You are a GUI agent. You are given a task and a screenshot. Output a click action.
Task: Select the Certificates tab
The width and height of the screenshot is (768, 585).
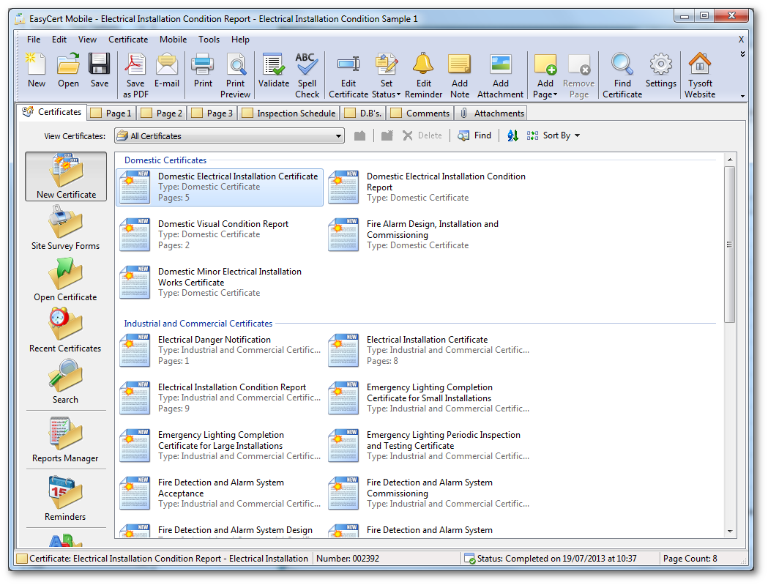[52, 112]
